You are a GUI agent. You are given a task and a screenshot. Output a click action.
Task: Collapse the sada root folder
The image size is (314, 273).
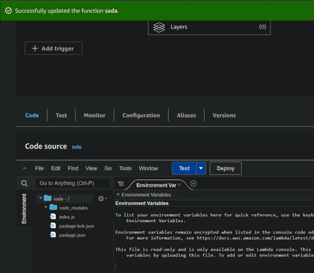(x=40, y=199)
